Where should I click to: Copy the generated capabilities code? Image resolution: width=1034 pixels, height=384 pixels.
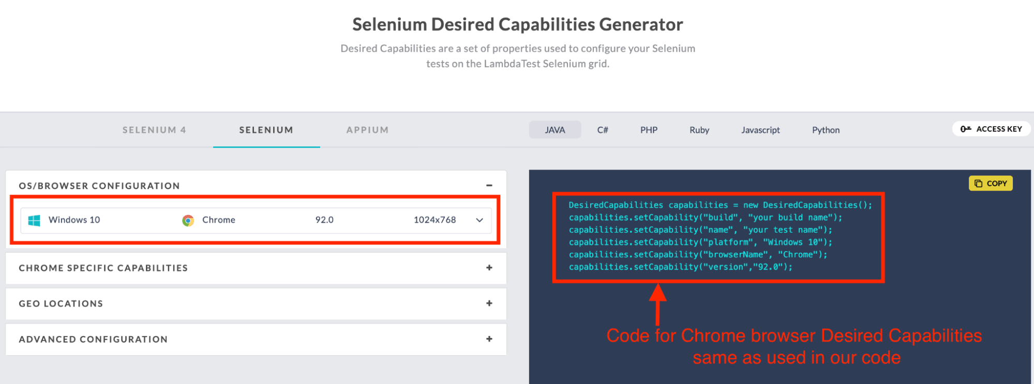pyautogui.click(x=991, y=183)
